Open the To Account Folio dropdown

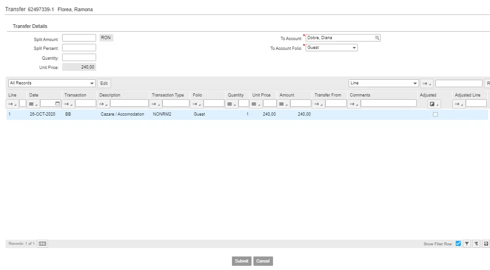pos(331,48)
